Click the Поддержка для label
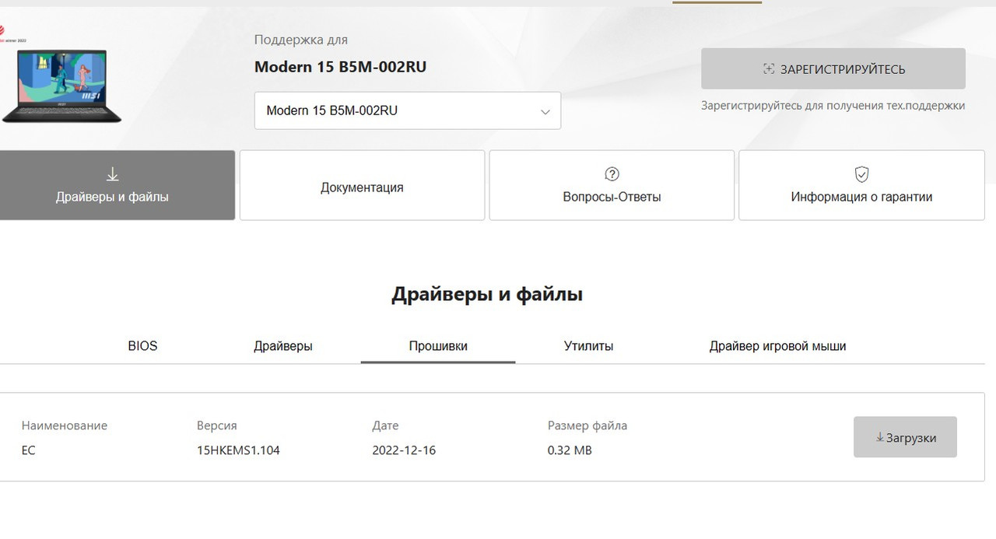 tap(301, 40)
